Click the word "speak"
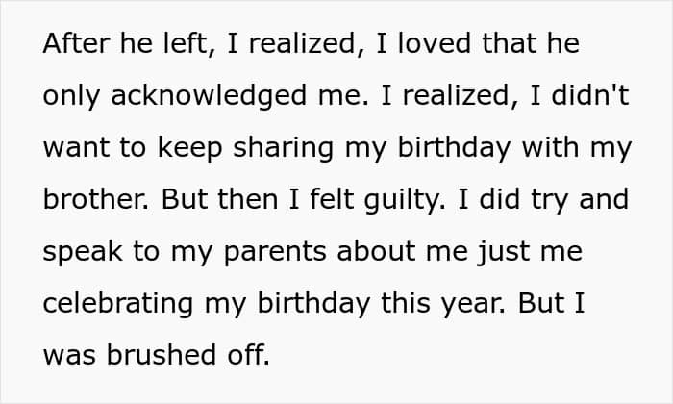Viewport: 673px width, 404px height. pos(83,252)
